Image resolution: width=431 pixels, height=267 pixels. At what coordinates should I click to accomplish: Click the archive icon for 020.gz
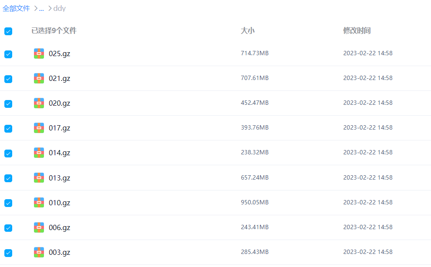pos(39,103)
